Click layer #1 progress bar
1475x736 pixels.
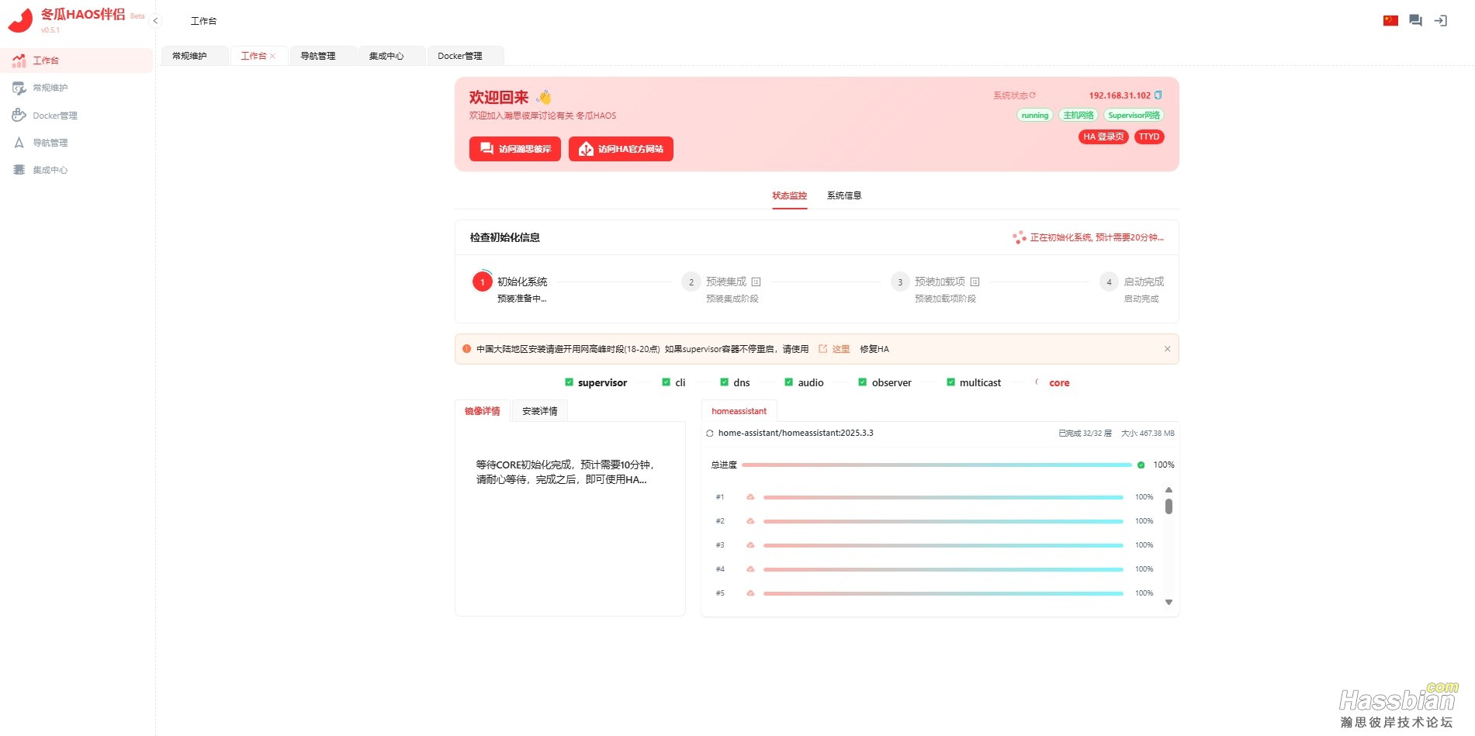[x=944, y=497]
